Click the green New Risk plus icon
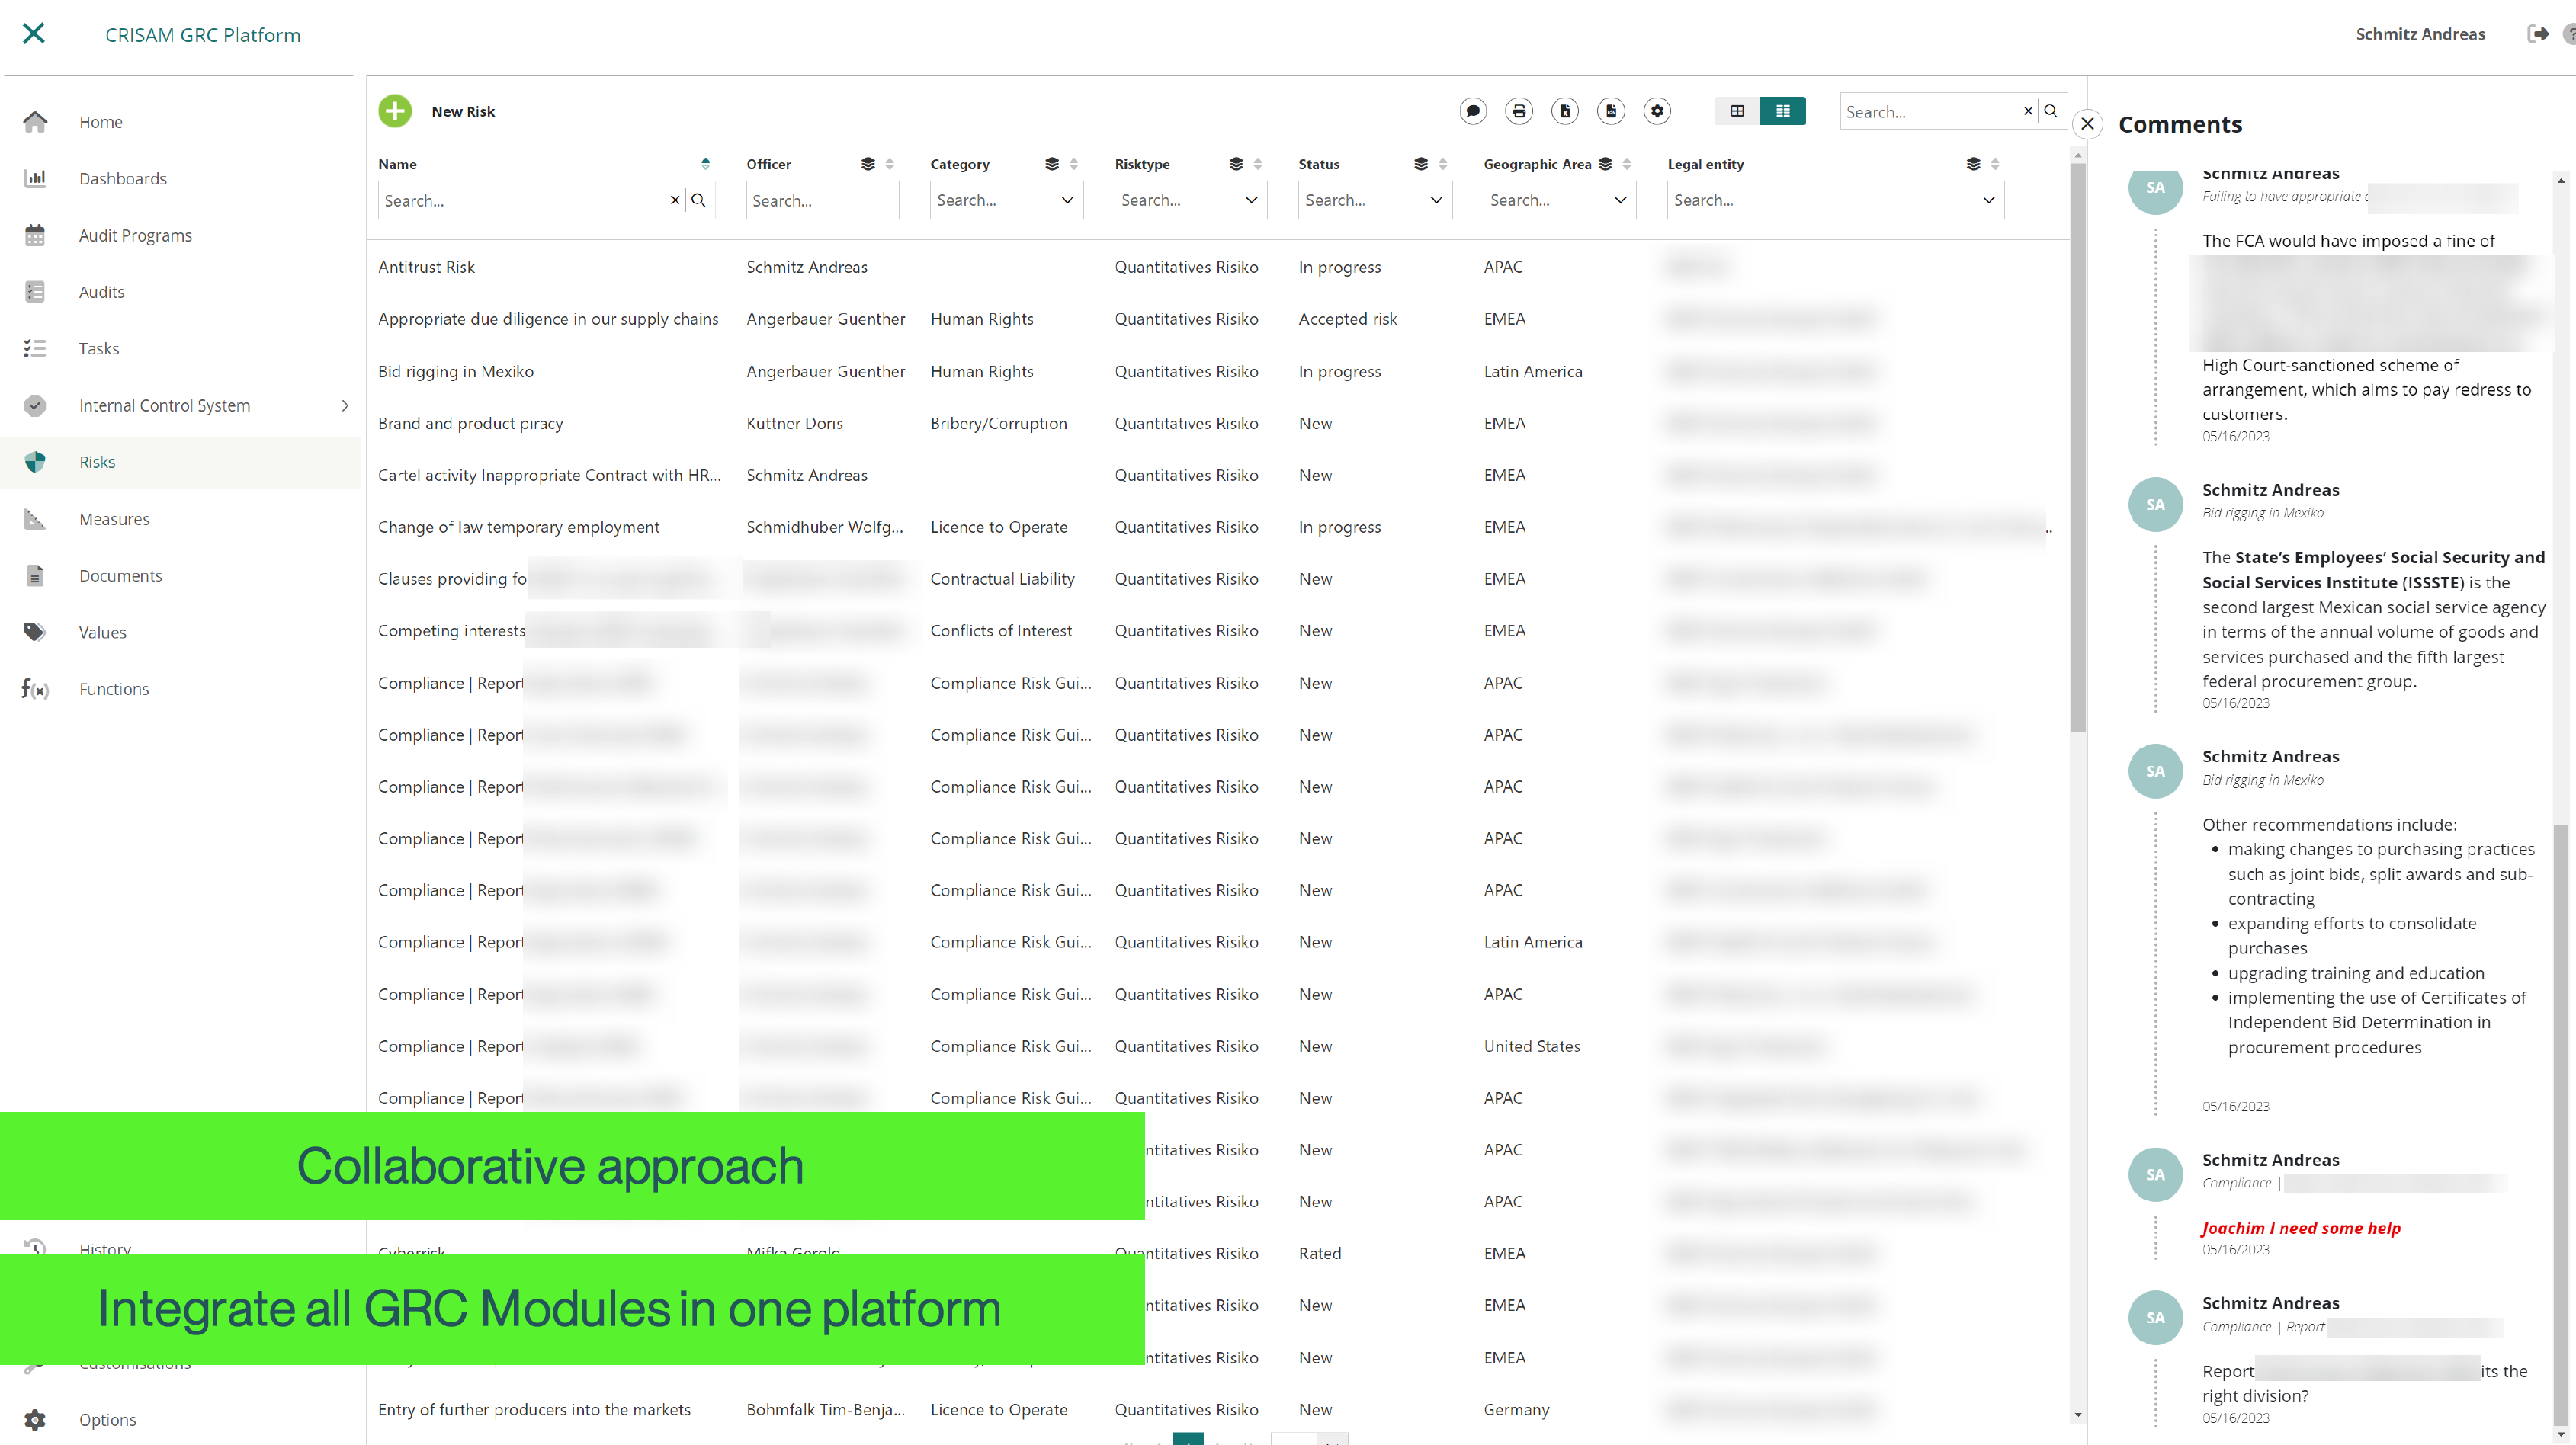This screenshot has width=2576, height=1445. [x=395, y=111]
